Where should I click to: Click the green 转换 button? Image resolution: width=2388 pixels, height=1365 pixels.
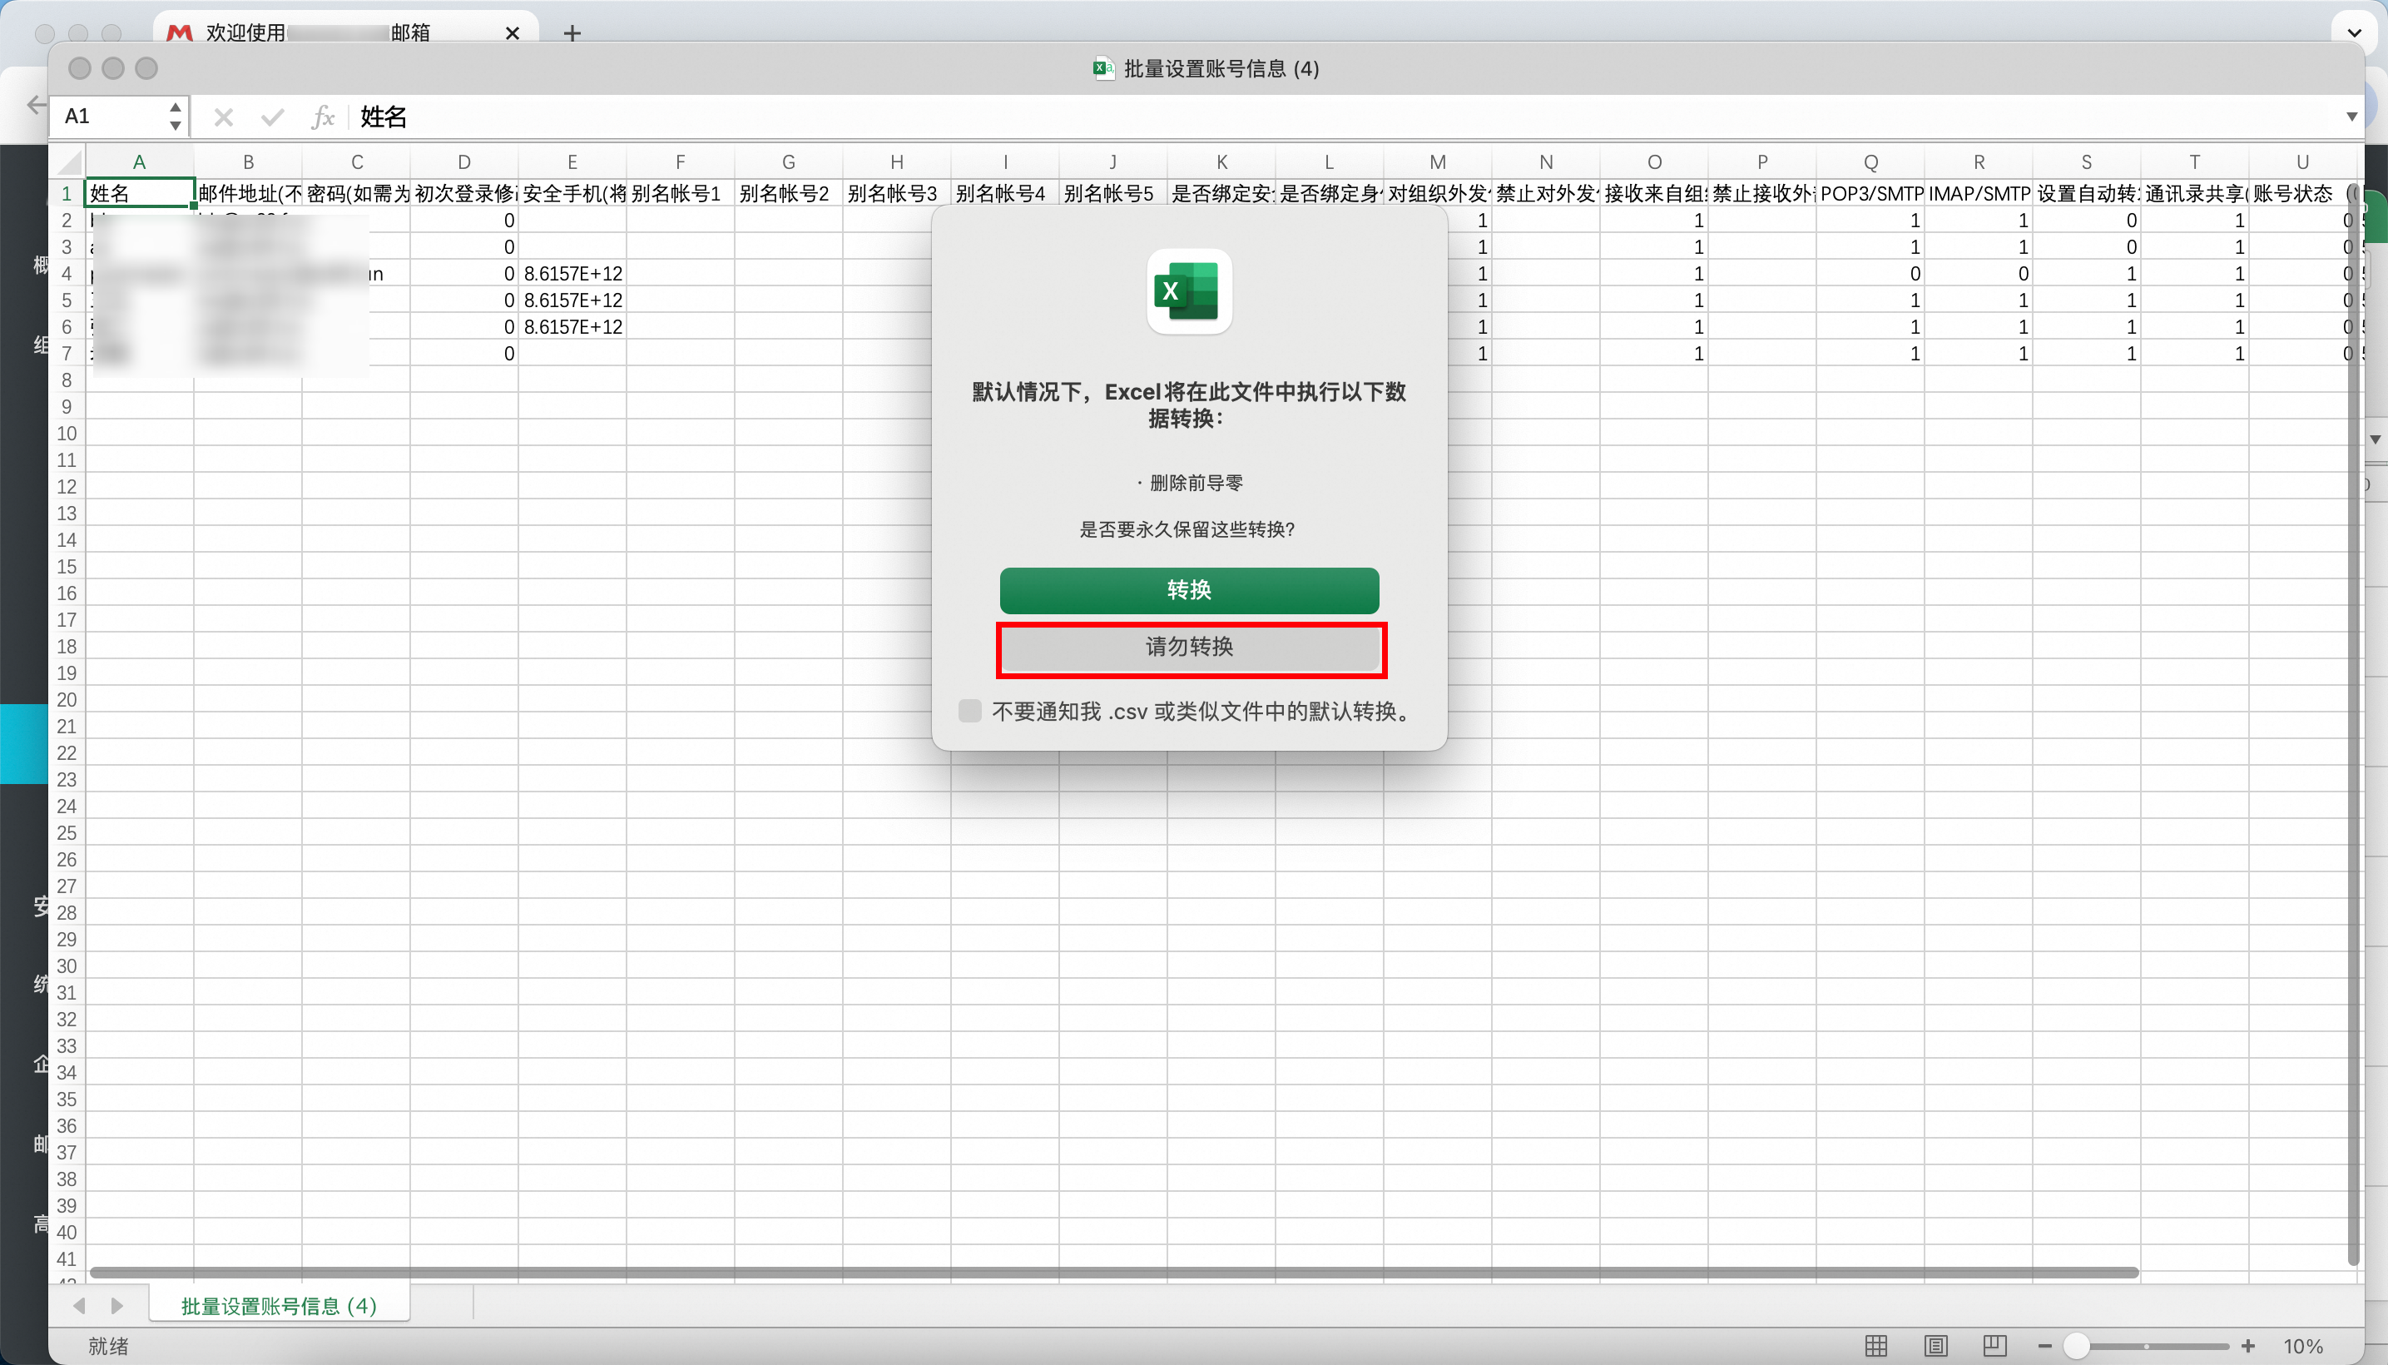click(x=1188, y=589)
